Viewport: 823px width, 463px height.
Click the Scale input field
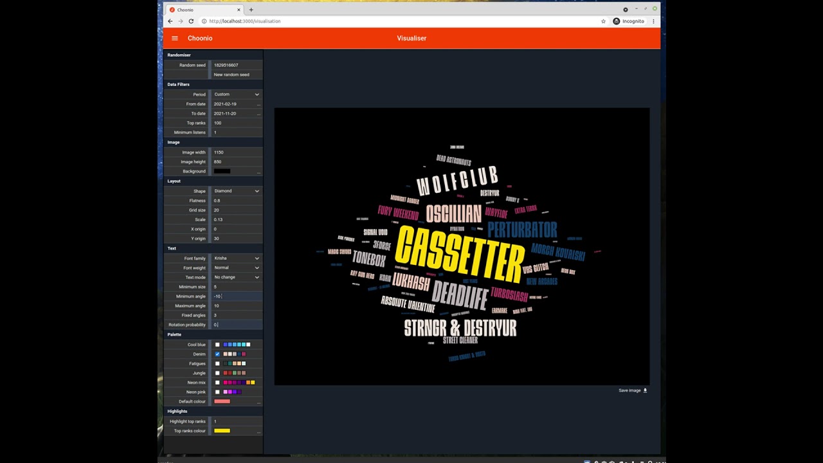click(237, 219)
